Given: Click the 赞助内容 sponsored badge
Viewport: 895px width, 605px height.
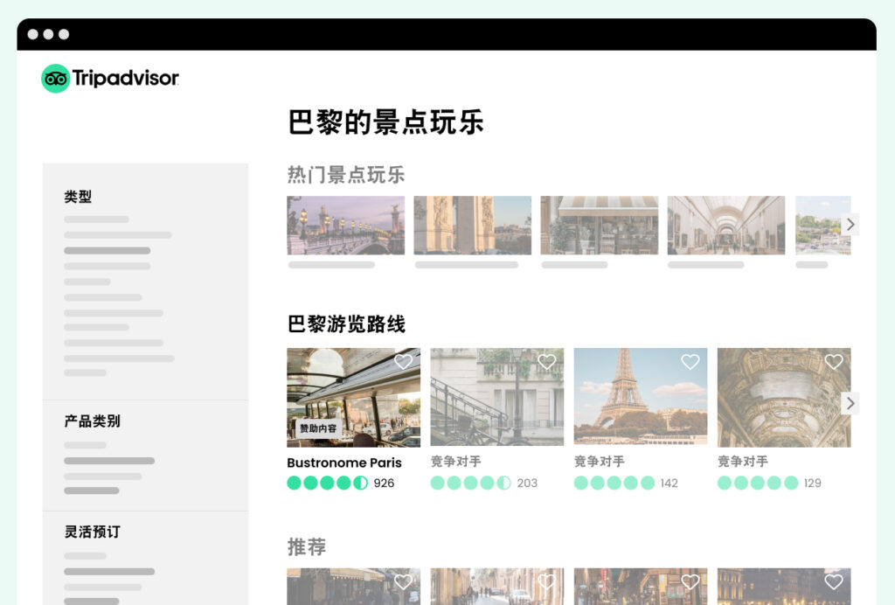Looking at the screenshot, I should [x=318, y=428].
